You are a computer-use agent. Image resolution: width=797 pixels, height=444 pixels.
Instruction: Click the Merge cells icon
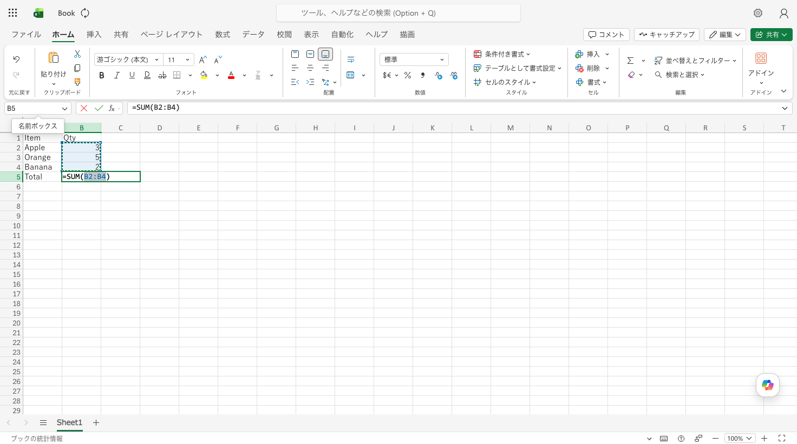click(351, 75)
